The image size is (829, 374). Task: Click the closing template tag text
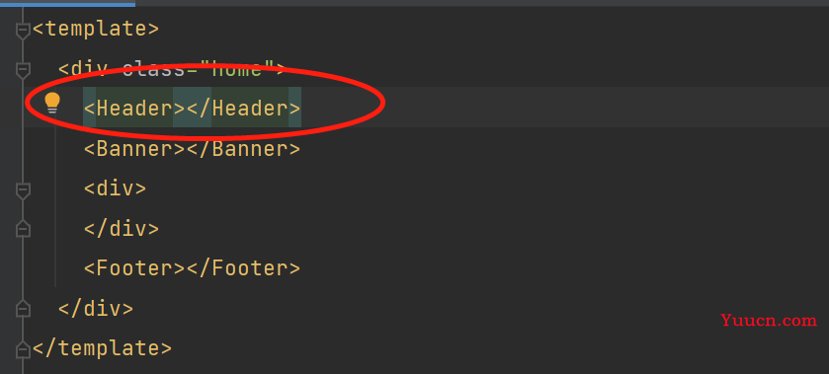pos(102,348)
